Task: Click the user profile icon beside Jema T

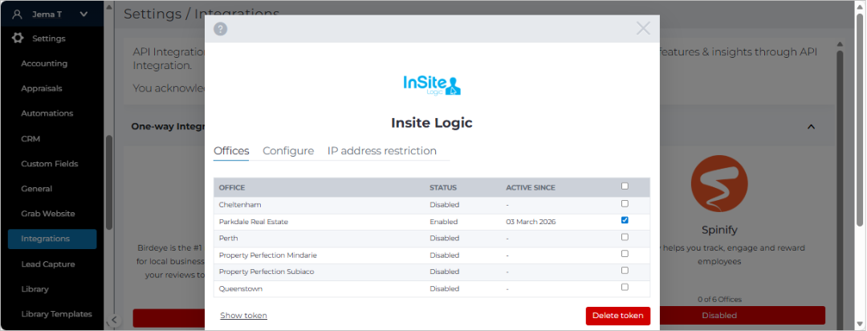Action: pos(17,14)
